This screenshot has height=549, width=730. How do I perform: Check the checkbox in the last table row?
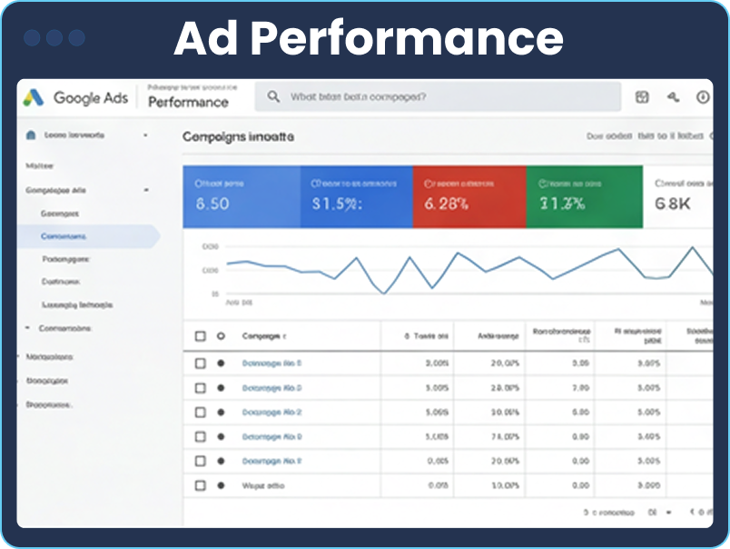pos(201,485)
